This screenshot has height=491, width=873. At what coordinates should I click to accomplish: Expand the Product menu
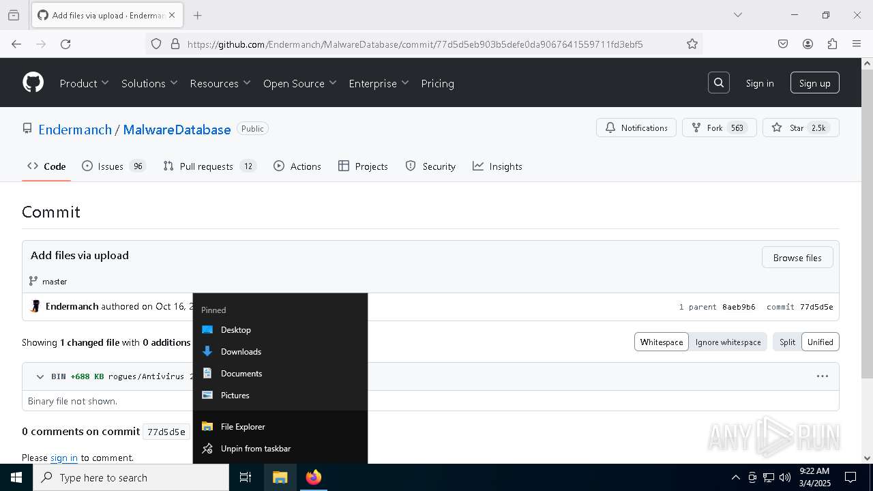click(84, 83)
